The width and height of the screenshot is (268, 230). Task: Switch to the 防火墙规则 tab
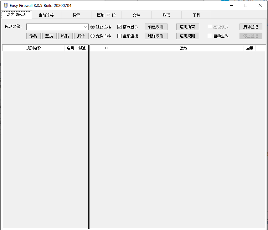tap(16, 15)
